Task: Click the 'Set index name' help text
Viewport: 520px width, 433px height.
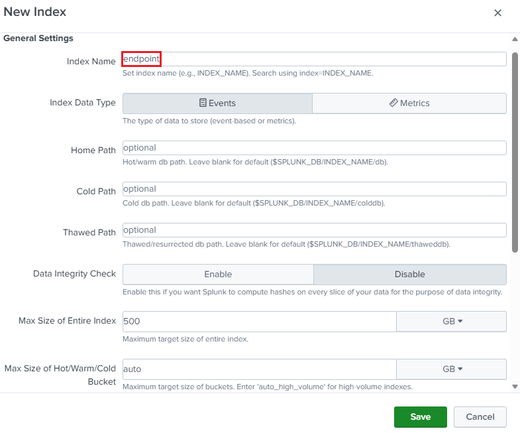Action: (x=248, y=73)
